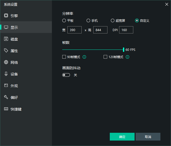Click the 引擎 chip icon
The width and height of the screenshot is (171, 146).
pyautogui.click(x=6, y=16)
